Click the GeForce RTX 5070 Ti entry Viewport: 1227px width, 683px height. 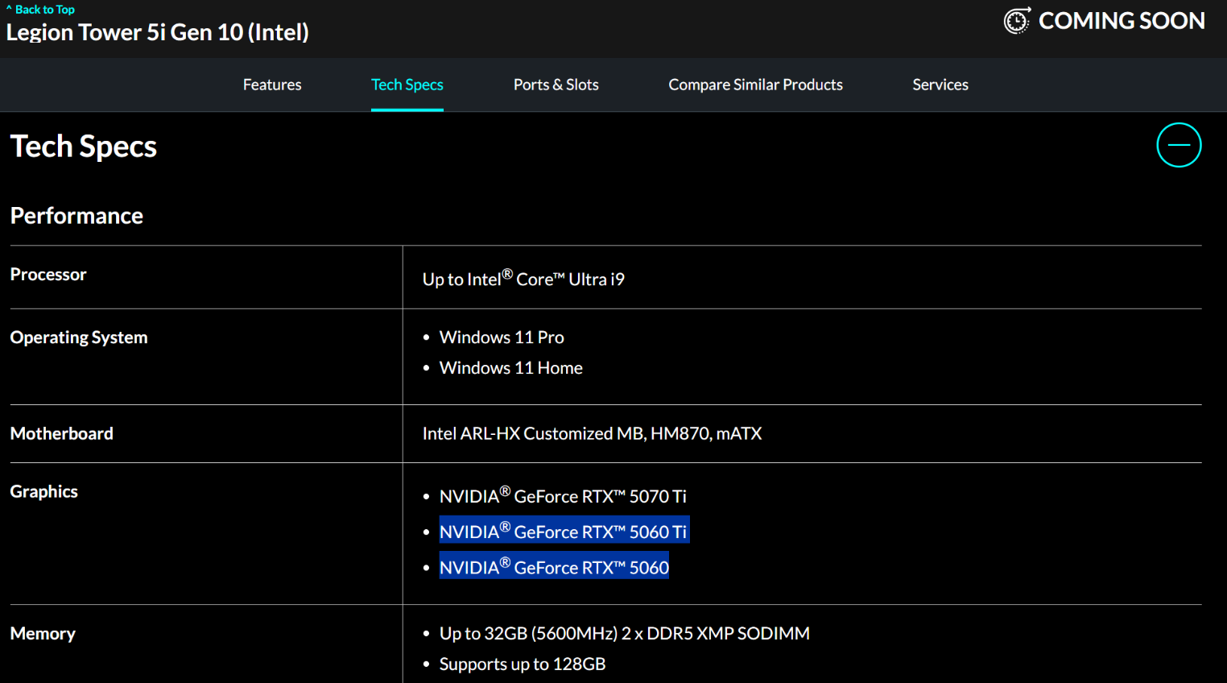pyautogui.click(x=563, y=496)
